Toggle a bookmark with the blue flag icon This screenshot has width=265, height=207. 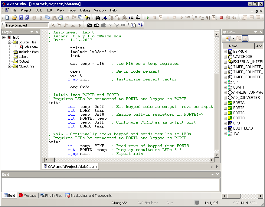104,17
